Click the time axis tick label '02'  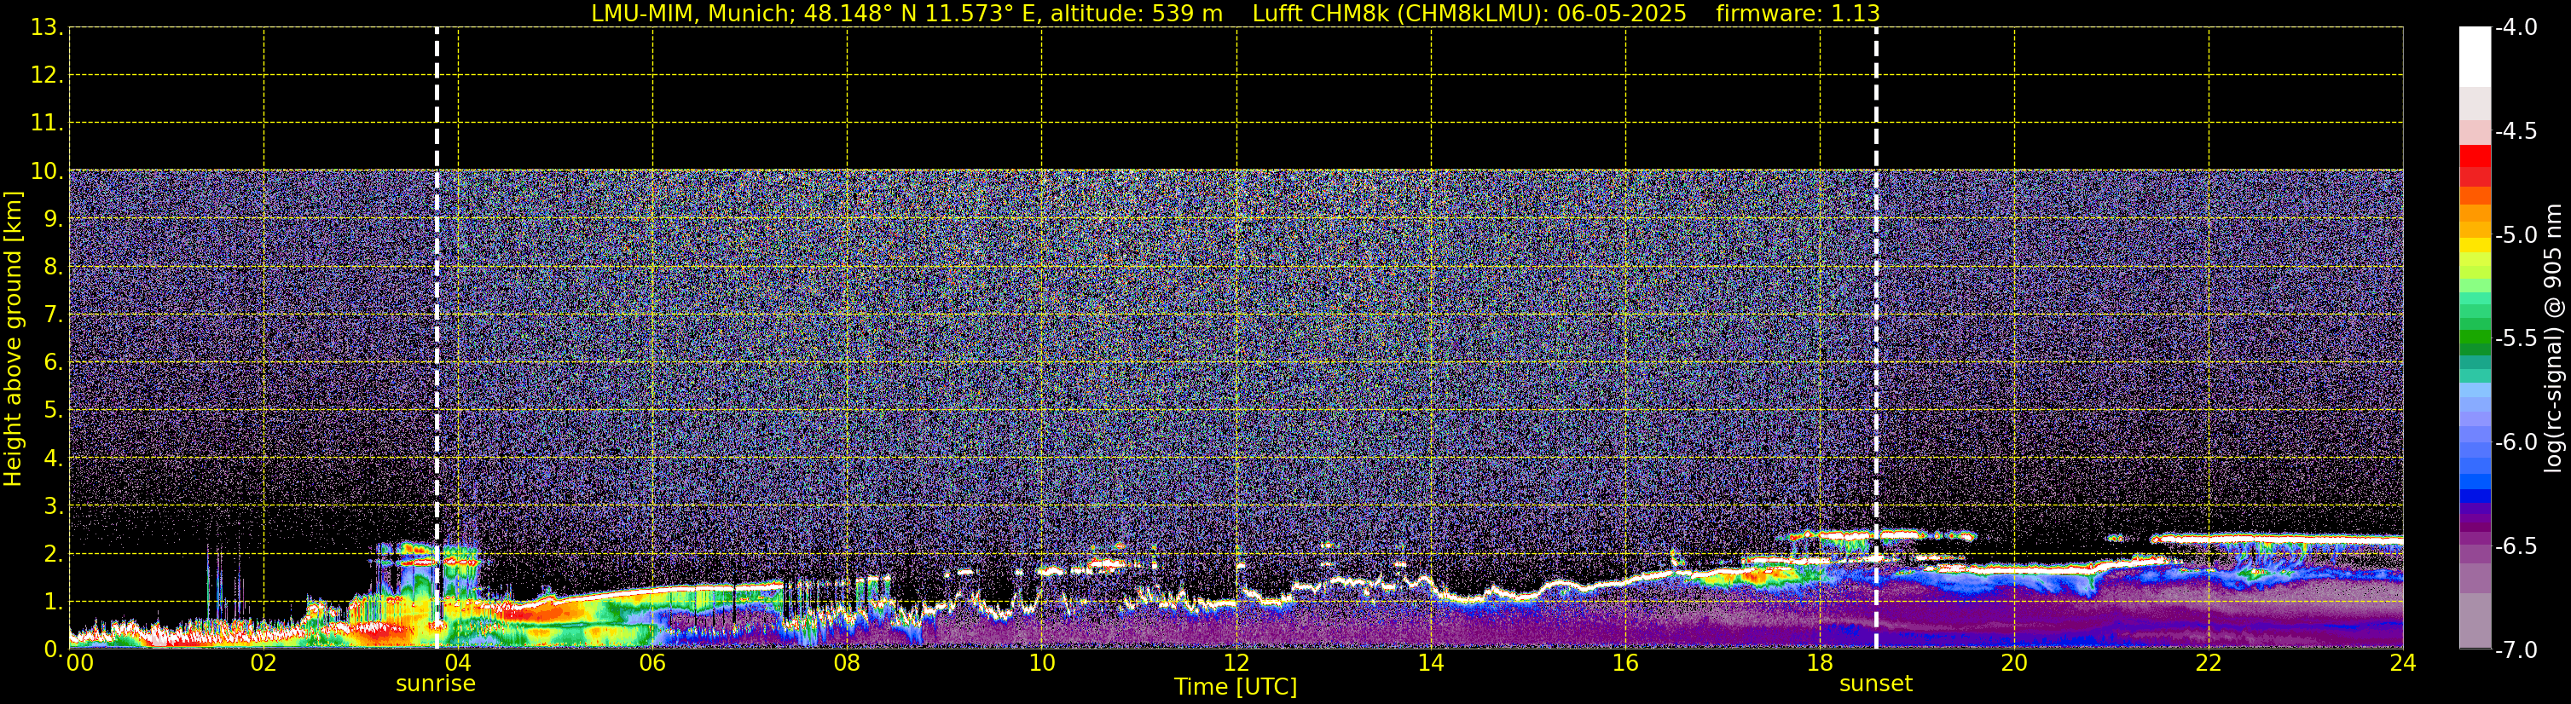point(263,663)
